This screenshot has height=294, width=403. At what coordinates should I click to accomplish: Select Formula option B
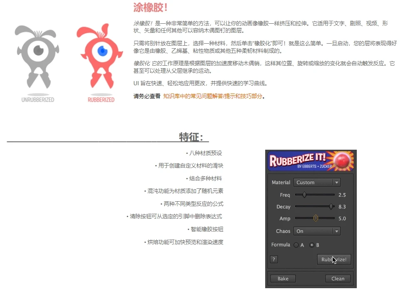(311, 245)
